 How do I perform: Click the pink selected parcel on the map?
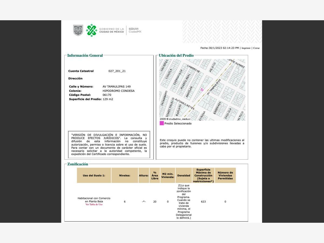202,90
